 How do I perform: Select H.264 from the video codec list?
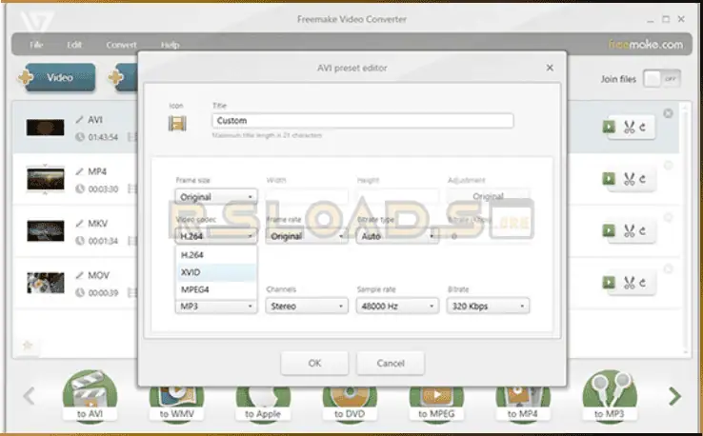click(216, 255)
